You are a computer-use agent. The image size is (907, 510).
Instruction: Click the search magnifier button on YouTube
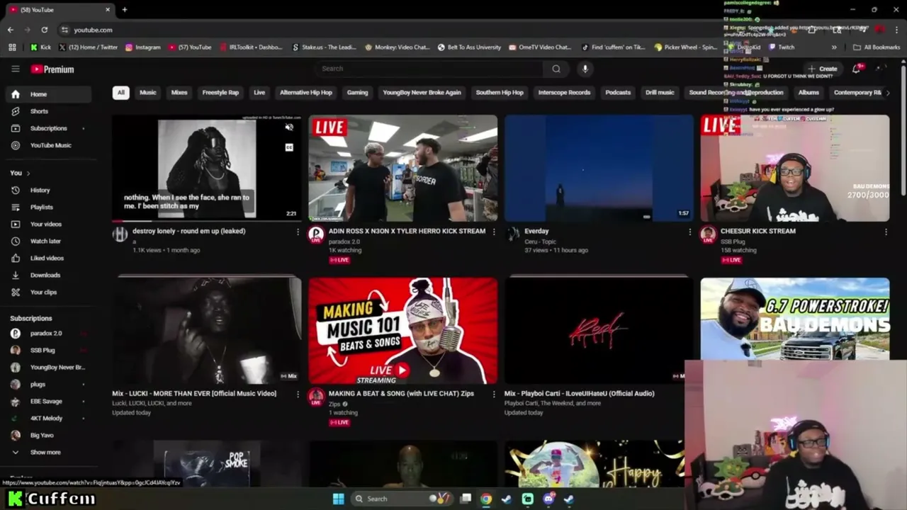556,69
